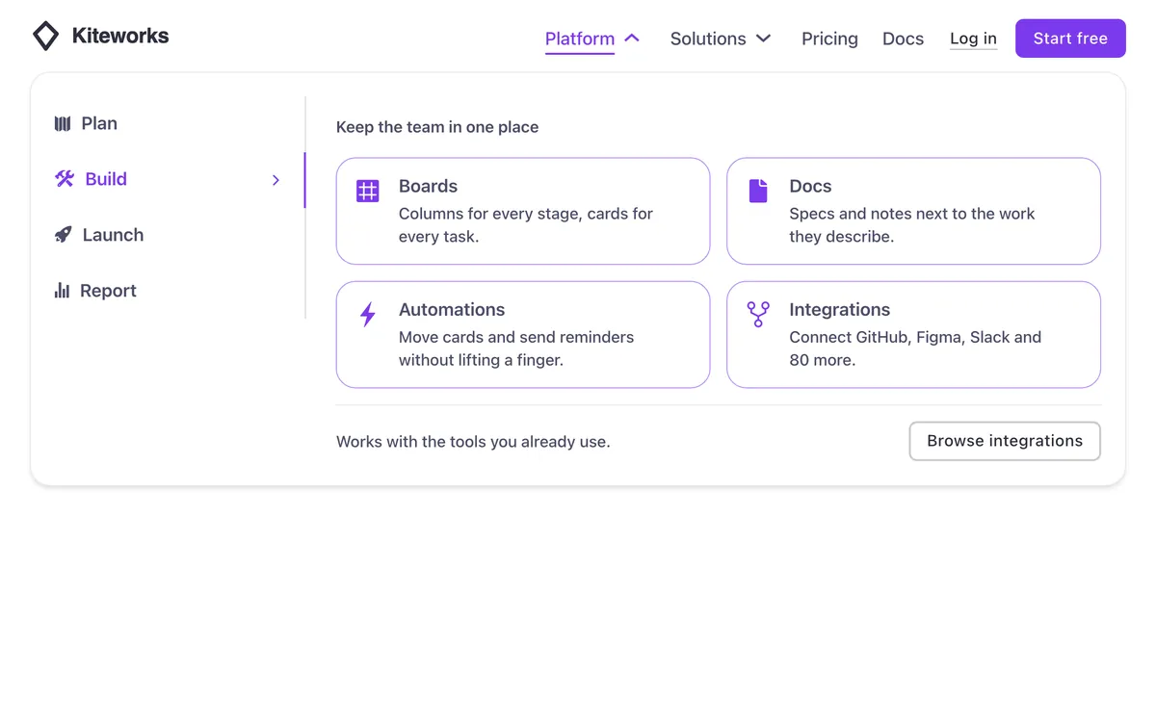Click the Kiteworks diamond logo icon

[x=46, y=37]
